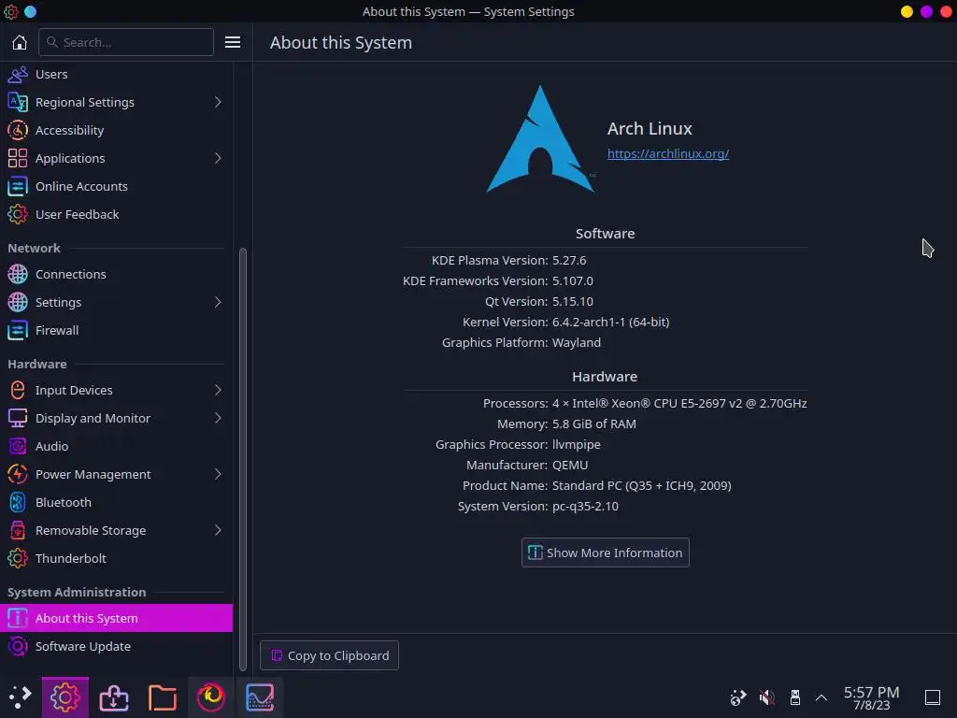Select the Display and Monitor icon
Image resolution: width=957 pixels, height=718 pixels.
click(18, 418)
